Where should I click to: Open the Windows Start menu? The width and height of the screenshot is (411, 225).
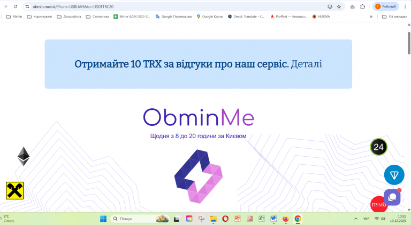(x=103, y=219)
